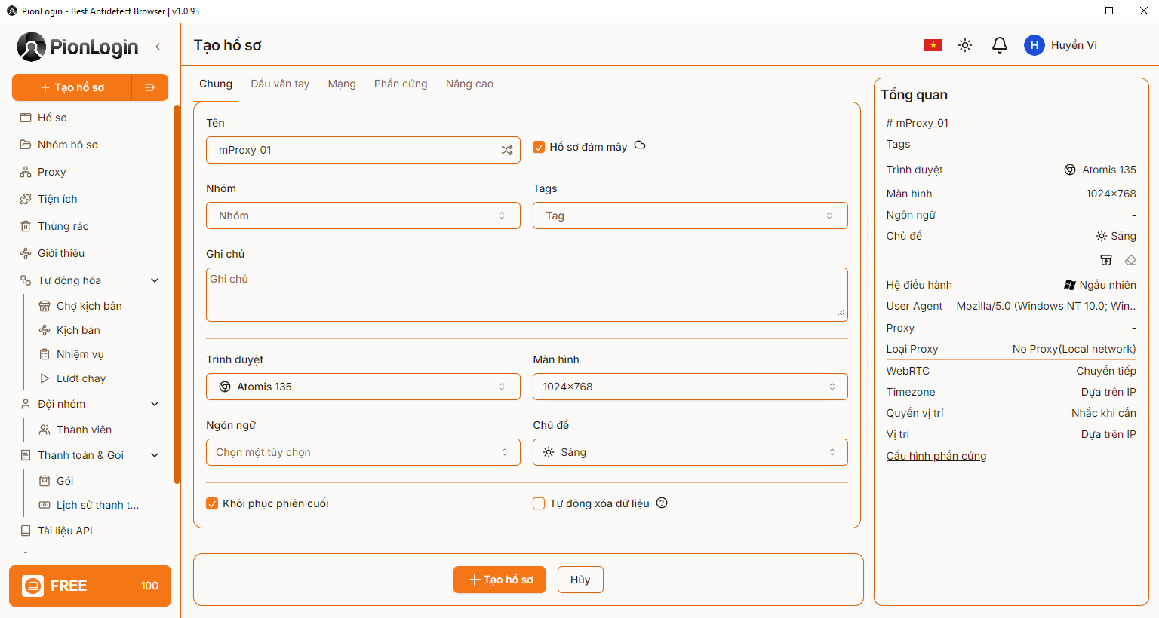Click bottom Tạo hồ sơ submit button
Screen dimensions: 1159x618
pos(500,580)
